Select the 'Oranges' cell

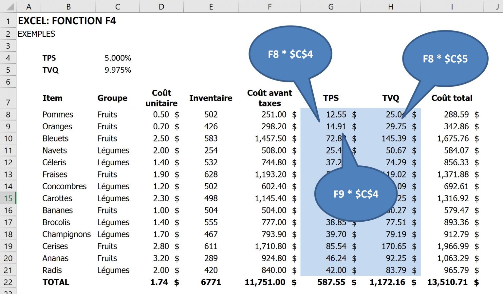[x=68, y=126]
